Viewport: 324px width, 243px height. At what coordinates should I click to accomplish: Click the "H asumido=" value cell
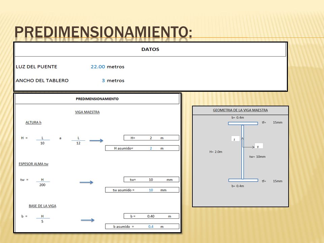click(x=142, y=148)
